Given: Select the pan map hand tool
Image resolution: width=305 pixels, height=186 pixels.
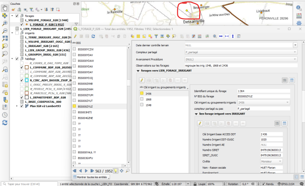Looking at the screenshot, I should coord(4,7).
